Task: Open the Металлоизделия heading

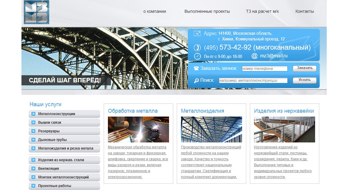Action: pyautogui.click(x=202, y=111)
